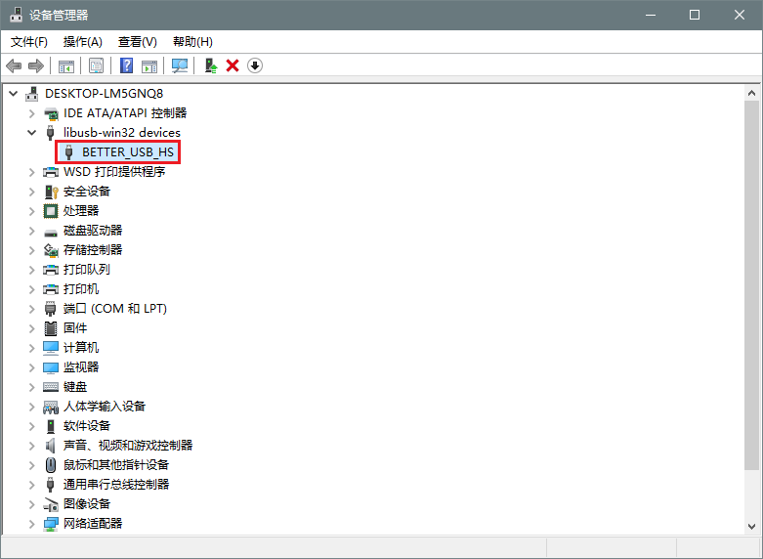Open the 查看(V) menu
Image resolution: width=763 pixels, height=559 pixels.
[137, 42]
